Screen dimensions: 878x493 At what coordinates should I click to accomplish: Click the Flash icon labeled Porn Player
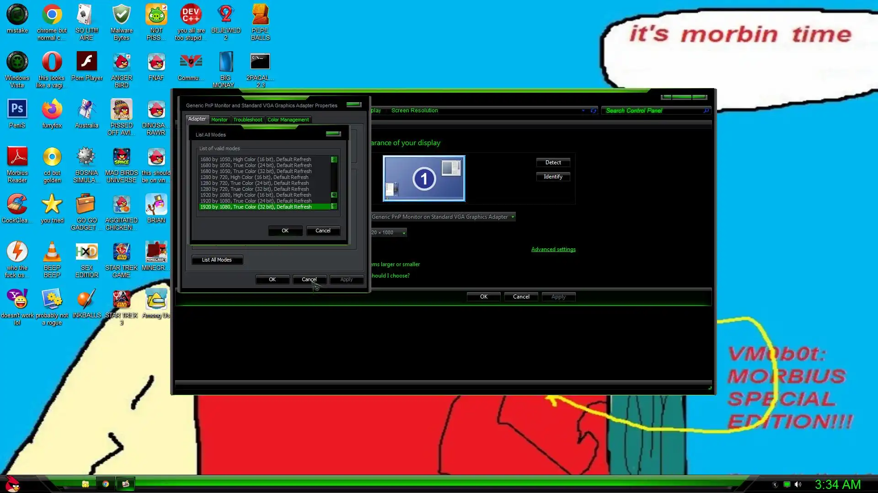(86, 62)
